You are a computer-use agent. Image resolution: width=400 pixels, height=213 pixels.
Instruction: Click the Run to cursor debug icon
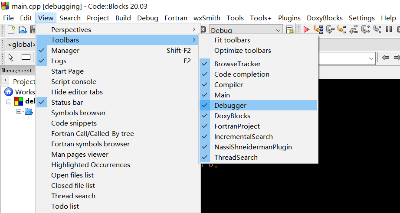(x=318, y=29)
